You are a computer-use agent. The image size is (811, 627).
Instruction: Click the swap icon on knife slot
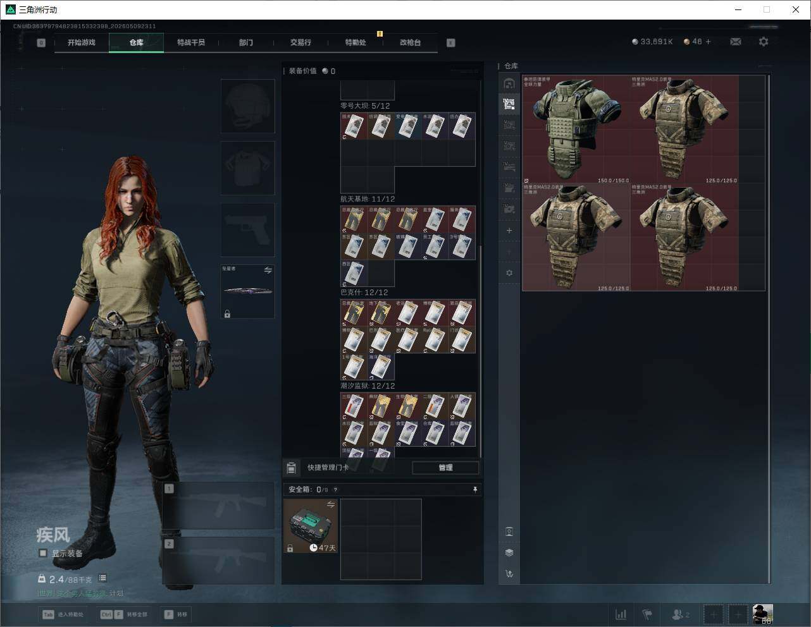(x=268, y=271)
